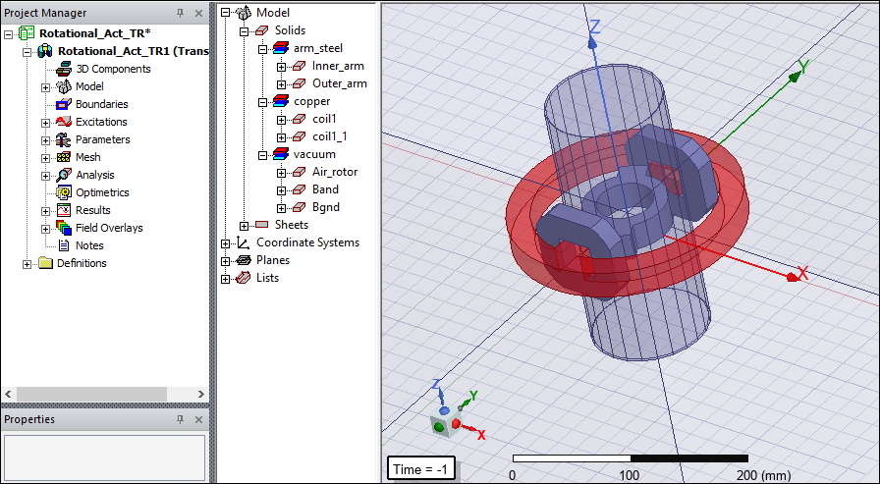Click the Coordinate Systems icon in model tree
Viewport: 880px width, 484px height.
[244, 242]
